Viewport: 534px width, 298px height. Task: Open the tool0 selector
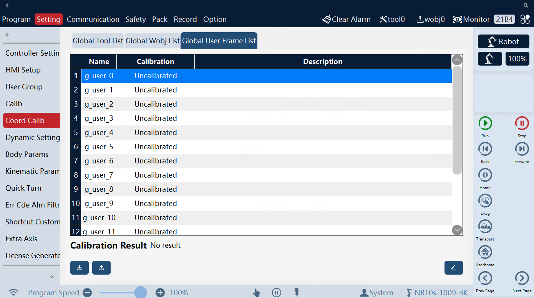pos(392,19)
